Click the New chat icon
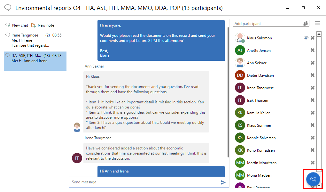 pyautogui.click(x=8, y=25)
